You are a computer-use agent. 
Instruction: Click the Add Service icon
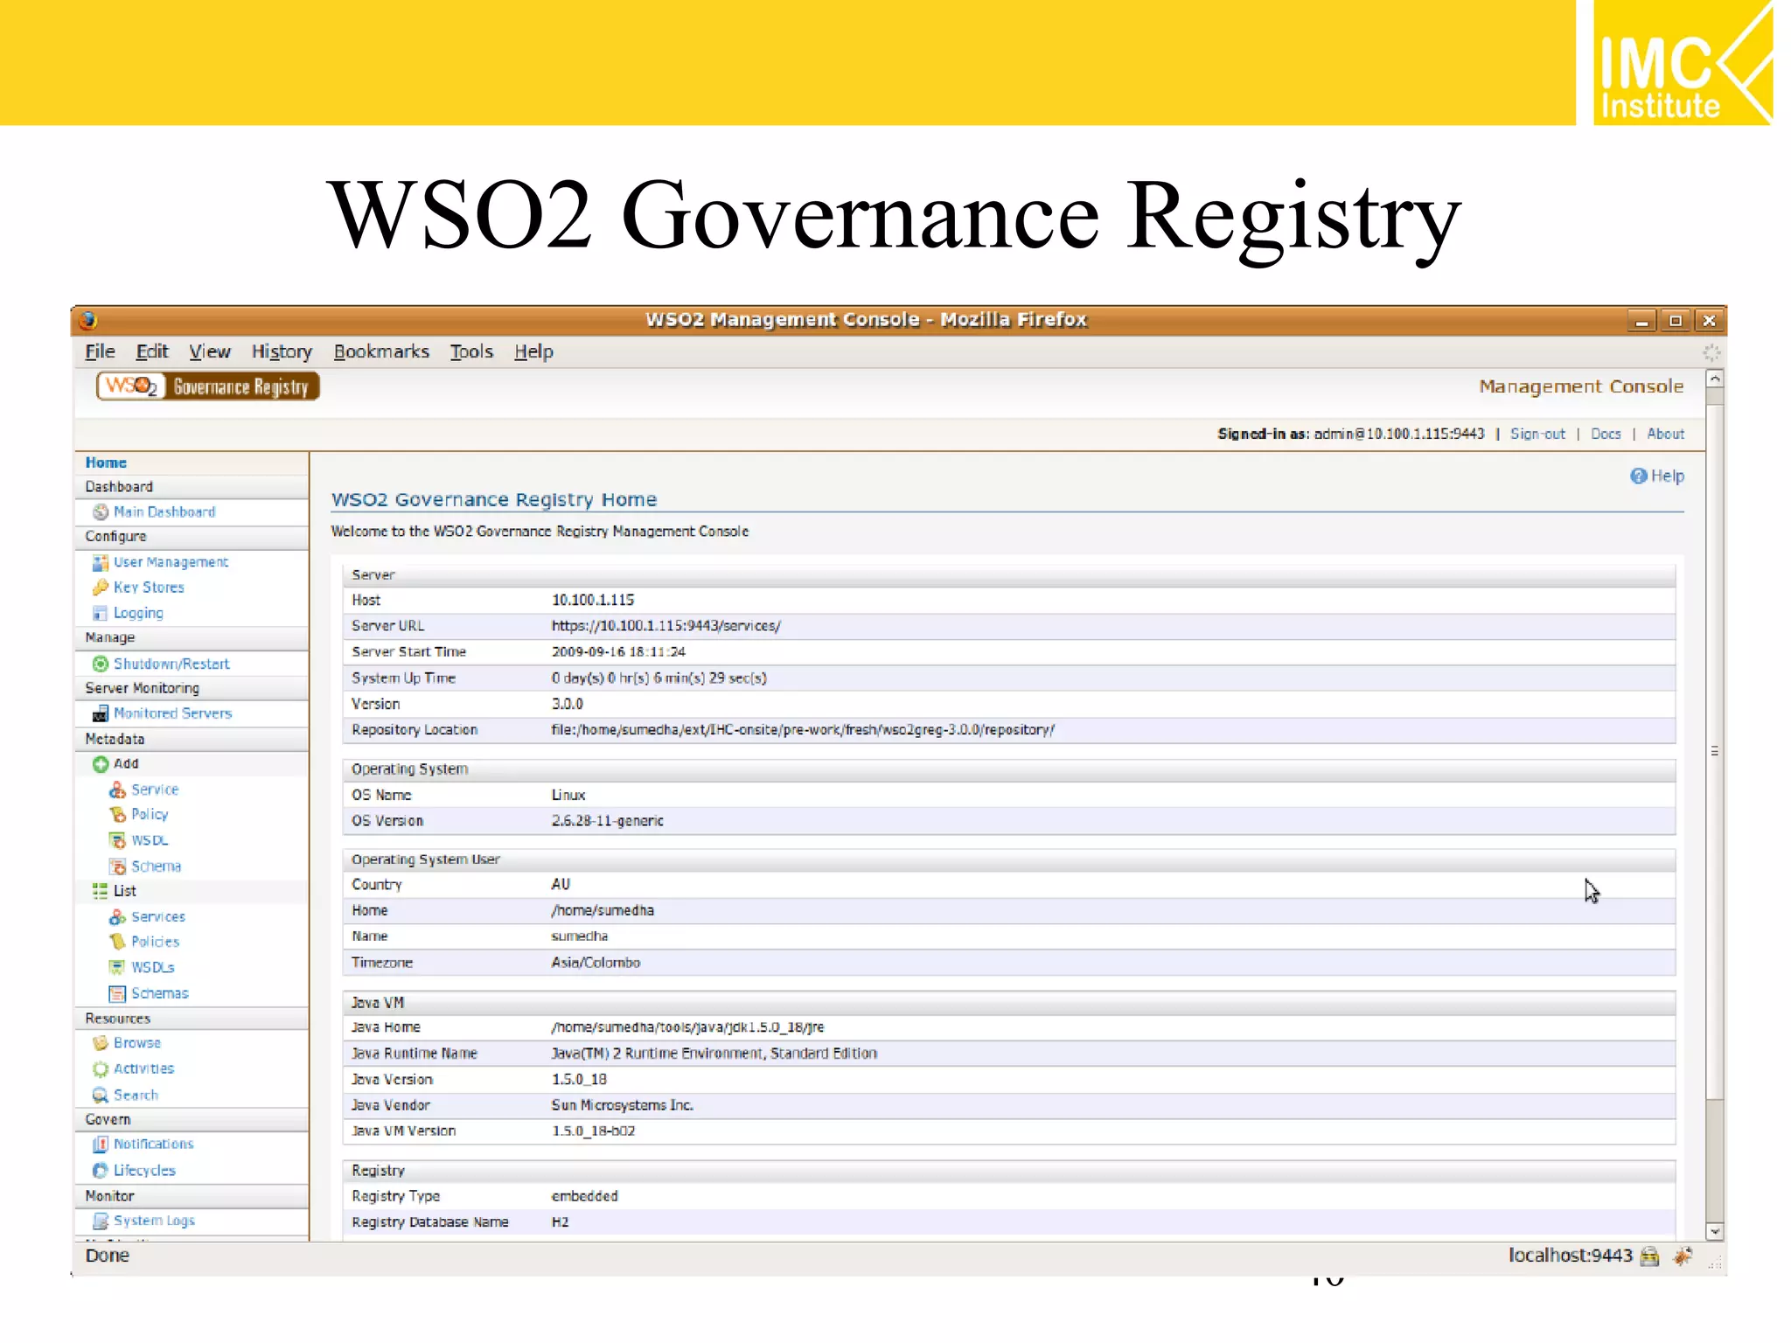pyautogui.click(x=117, y=790)
